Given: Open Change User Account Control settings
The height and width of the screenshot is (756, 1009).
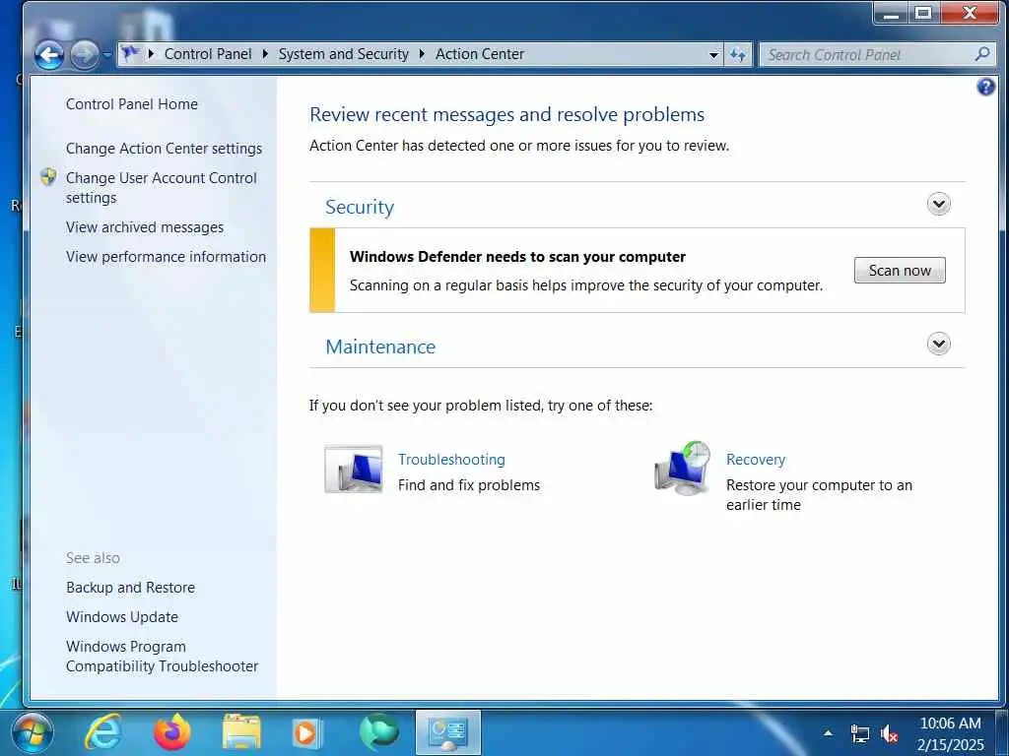Looking at the screenshot, I should pyautogui.click(x=162, y=188).
